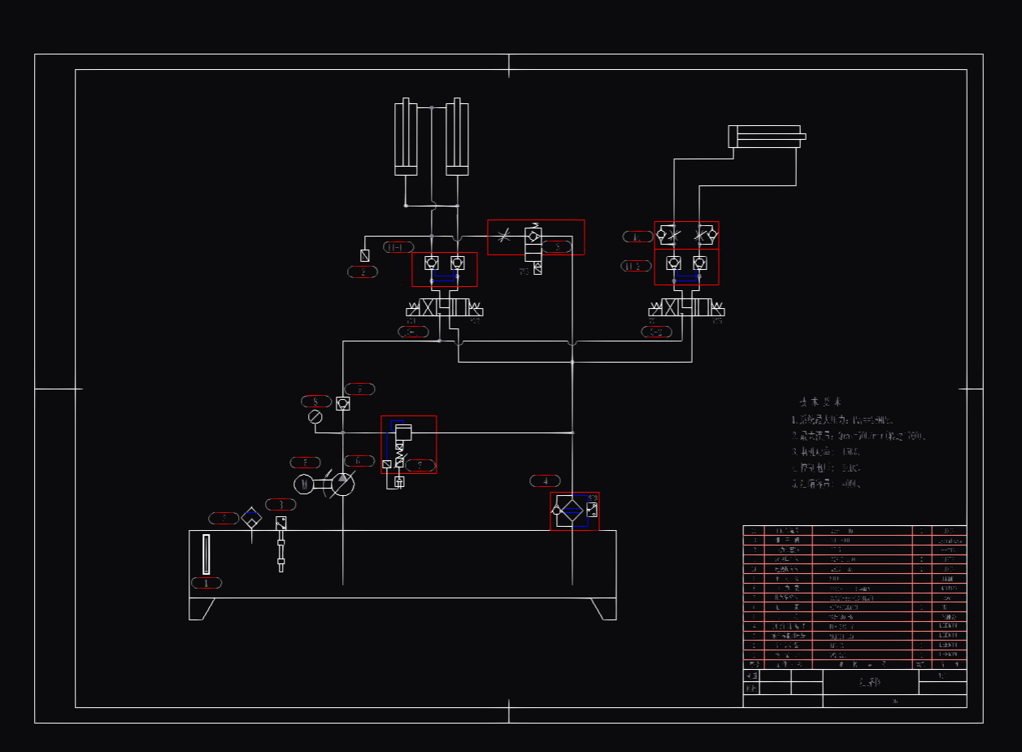
Task: Select the suction filter symbol above the tank
Action: click(251, 517)
